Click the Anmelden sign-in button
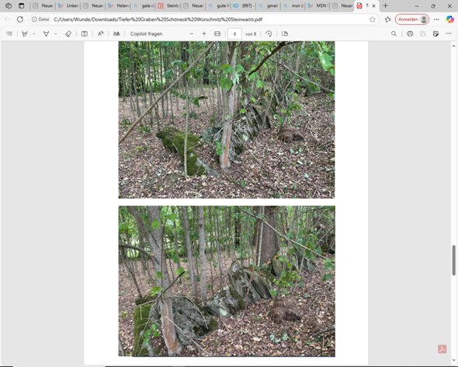This screenshot has width=458, height=367. 412,19
